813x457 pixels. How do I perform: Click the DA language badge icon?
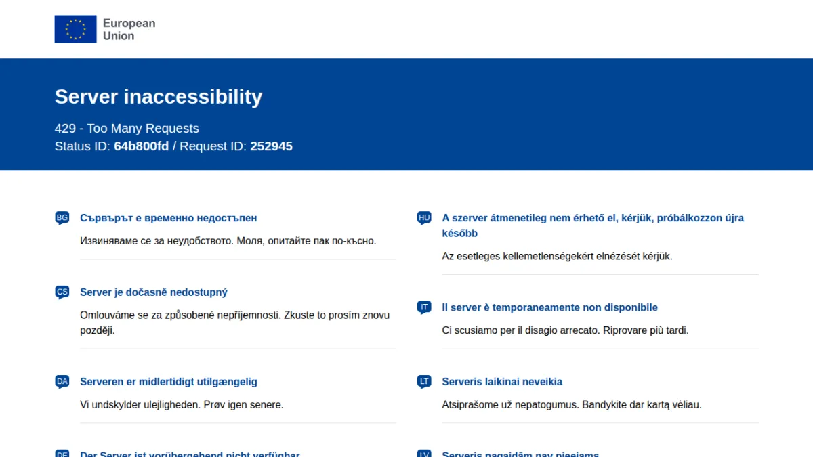[62, 382]
